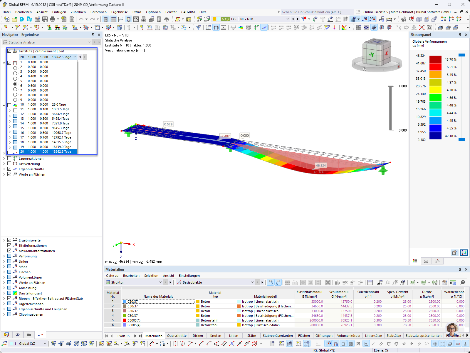Screen dimensions: 470x353
Task: Click the dark red 46.324 color swatch
Action: [x=435, y=59]
